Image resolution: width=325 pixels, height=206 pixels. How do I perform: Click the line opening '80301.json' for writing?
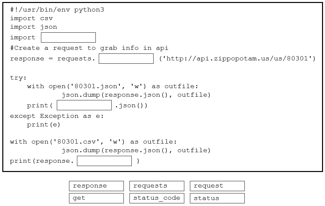pyautogui.click(x=113, y=86)
